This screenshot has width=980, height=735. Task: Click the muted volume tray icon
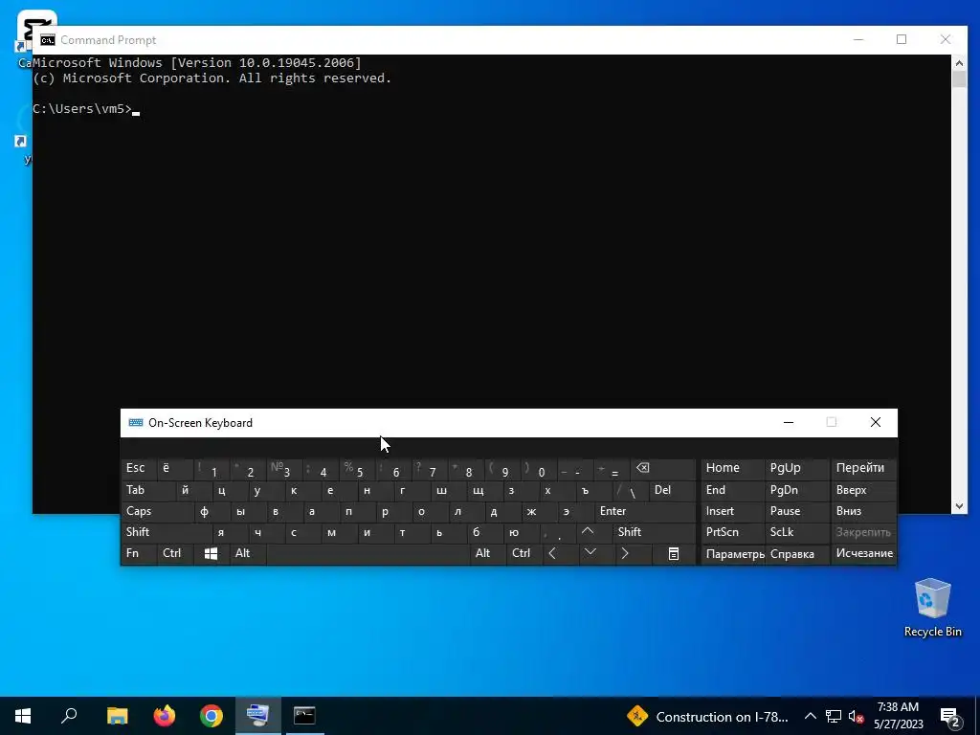[x=856, y=716]
